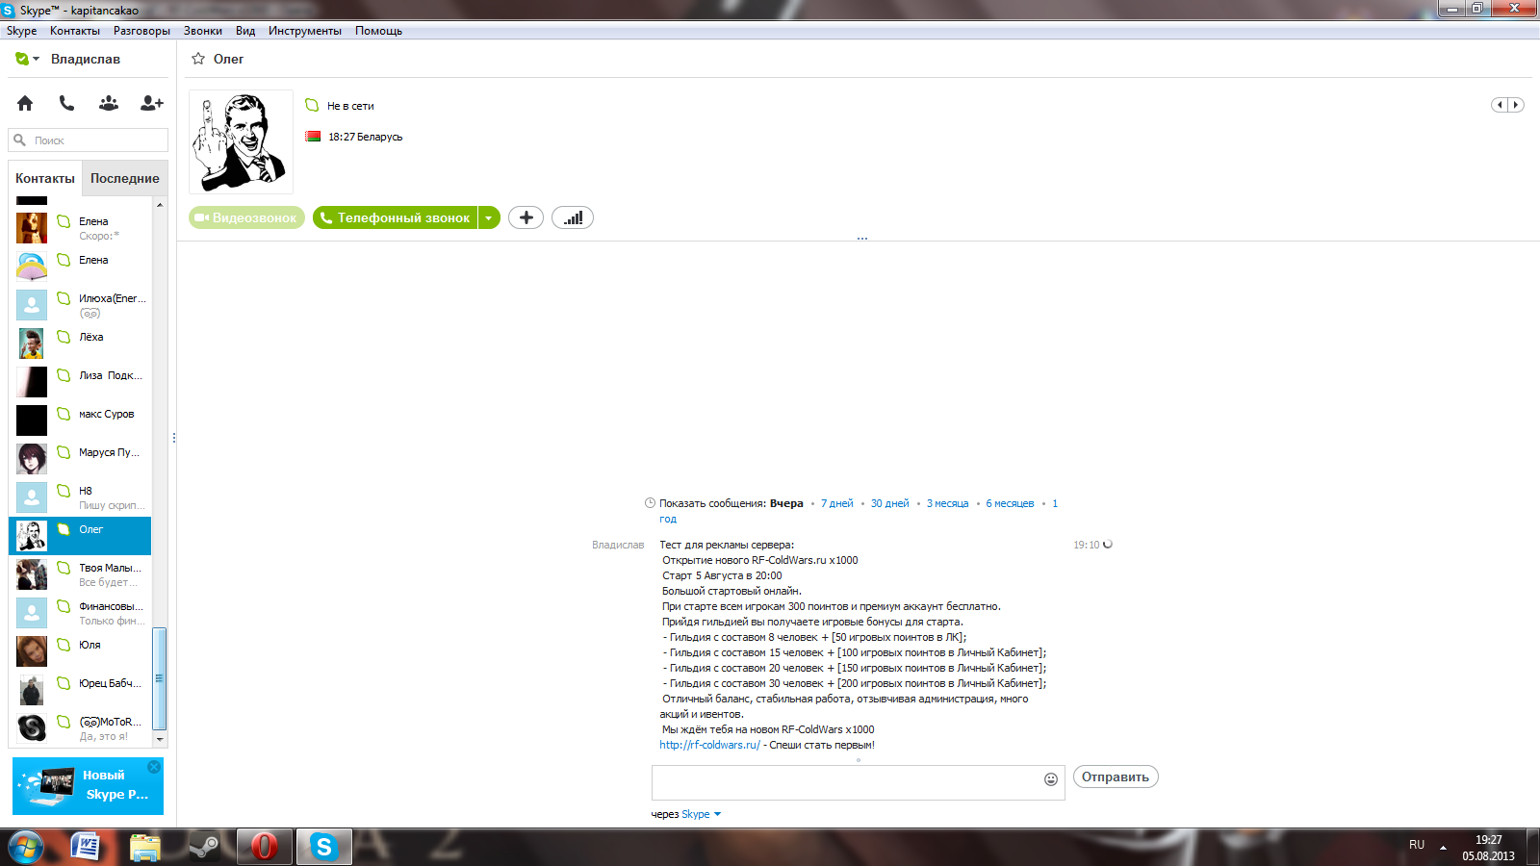The height and width of the screenshot is (866, 1540).
Task: Open the emoticon smiley picker
Action: pos(1051,779)
